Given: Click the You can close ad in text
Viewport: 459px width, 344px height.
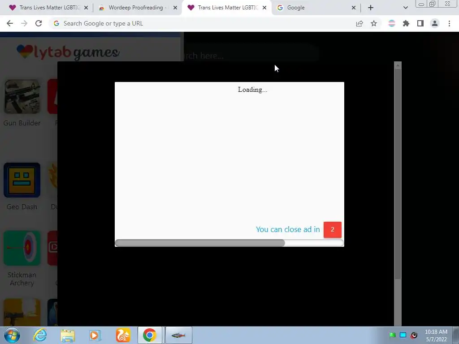Looking at the screenshot, I should 288,229.
